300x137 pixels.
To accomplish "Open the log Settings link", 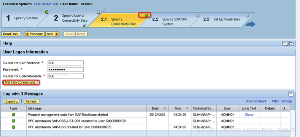I will coord(287,101).
